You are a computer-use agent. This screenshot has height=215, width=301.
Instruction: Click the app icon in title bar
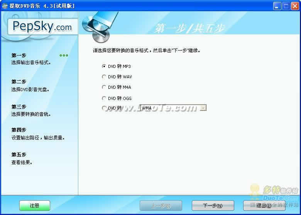pyautogui.click(x=5, y=6)
